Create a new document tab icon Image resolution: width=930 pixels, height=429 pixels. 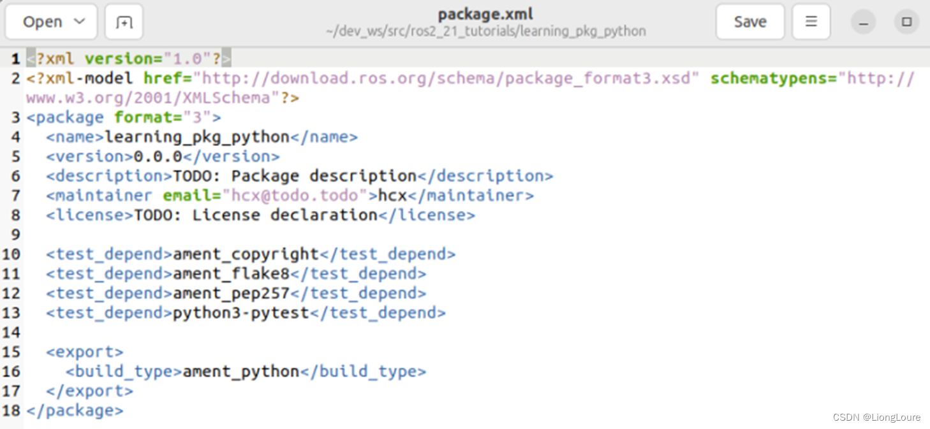click(124, 22)
